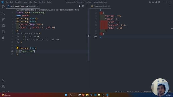Viewport: 173px width, 97px height.
Task: Change end of line sequence LF
Action: (x=142, y=91)
